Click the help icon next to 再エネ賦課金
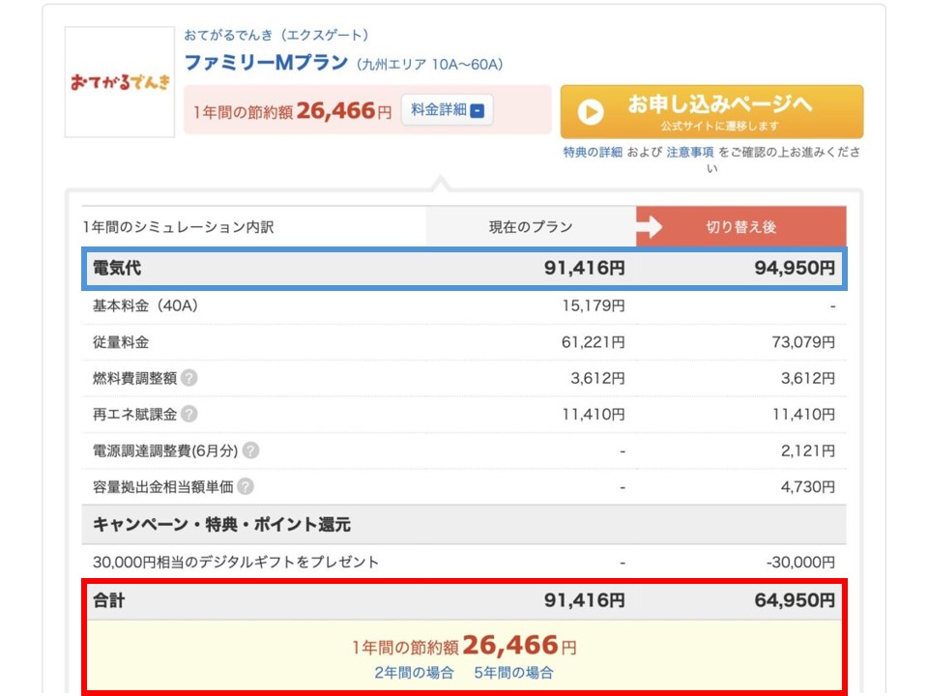The height and width of the screenshot is (696, 928). click(x=188, y=414)
